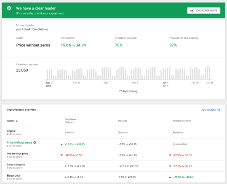Click the Nov 23 chart axis label
This screenshot has height=184, width=227.
click(x=76, y=83)
